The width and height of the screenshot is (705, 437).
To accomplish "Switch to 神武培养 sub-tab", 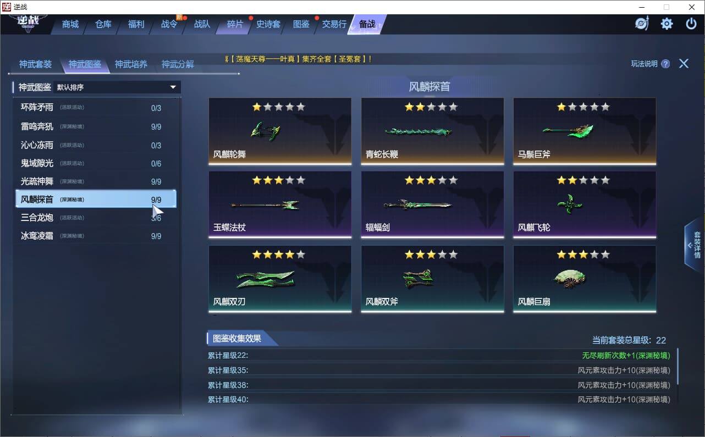I will (131, 64).
